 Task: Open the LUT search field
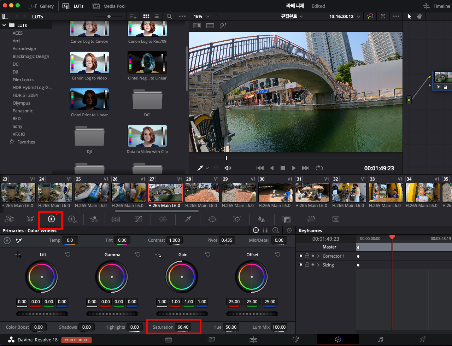point(169,16)
